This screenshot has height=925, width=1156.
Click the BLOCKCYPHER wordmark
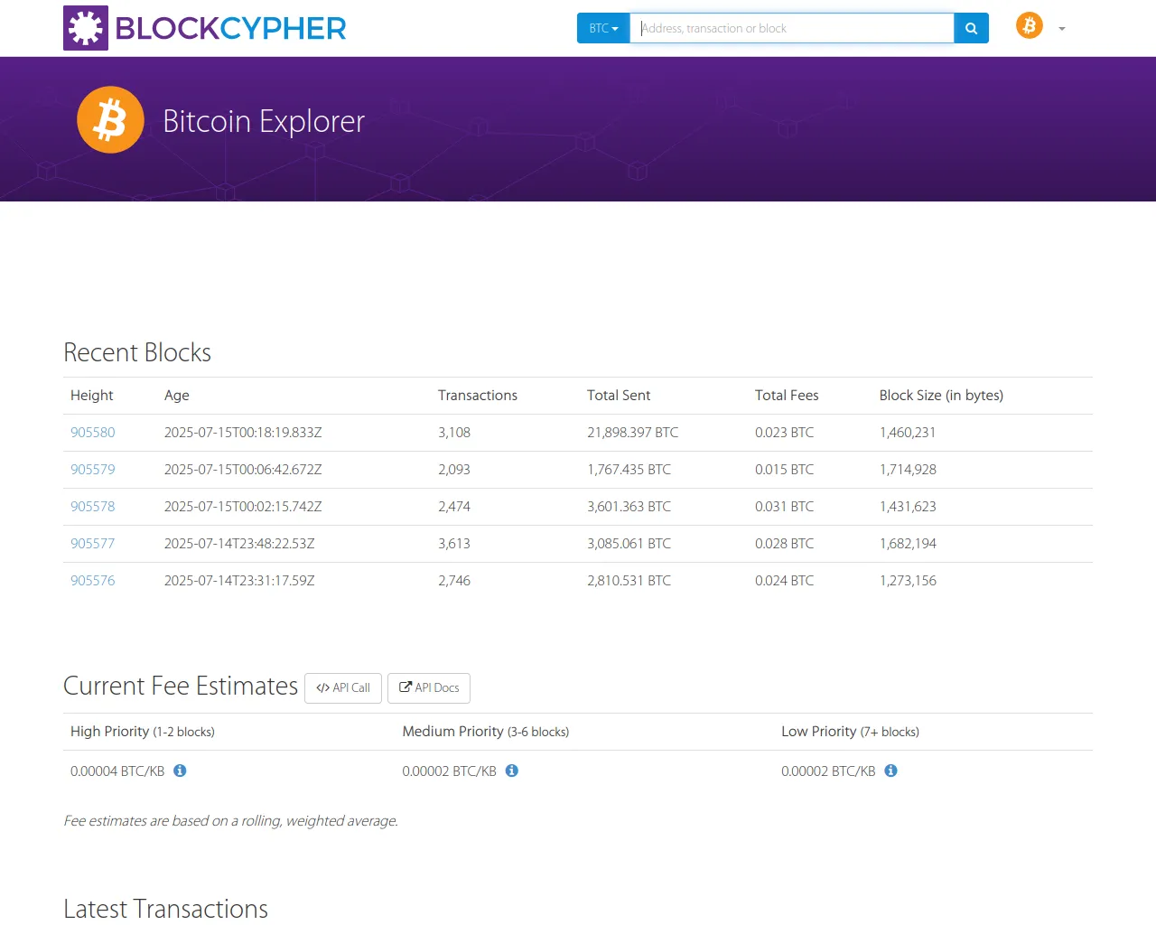(x=231, y=29)
